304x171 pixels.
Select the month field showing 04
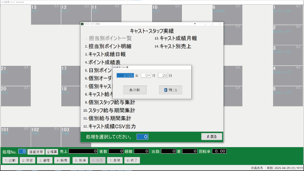[x=146, y=75]
